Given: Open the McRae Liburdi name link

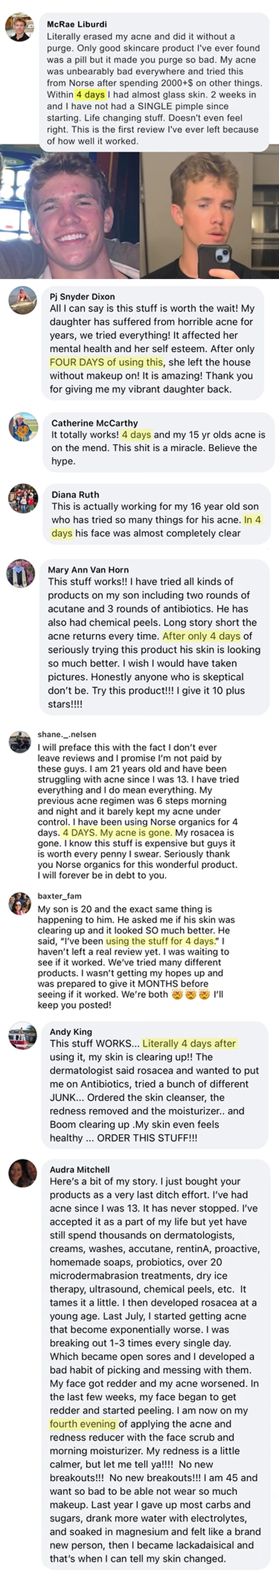Looking at the screenshot, I should click(76, 24).
